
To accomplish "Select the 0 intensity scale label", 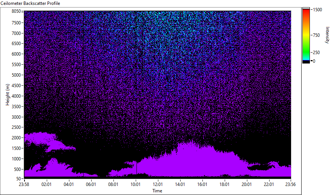I will [314, 61].
